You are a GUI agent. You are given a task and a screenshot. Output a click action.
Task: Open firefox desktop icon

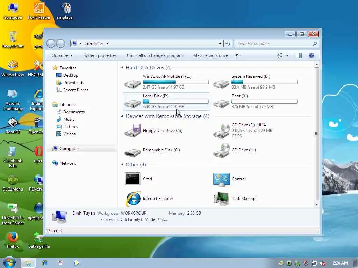[x=13, y=240]
